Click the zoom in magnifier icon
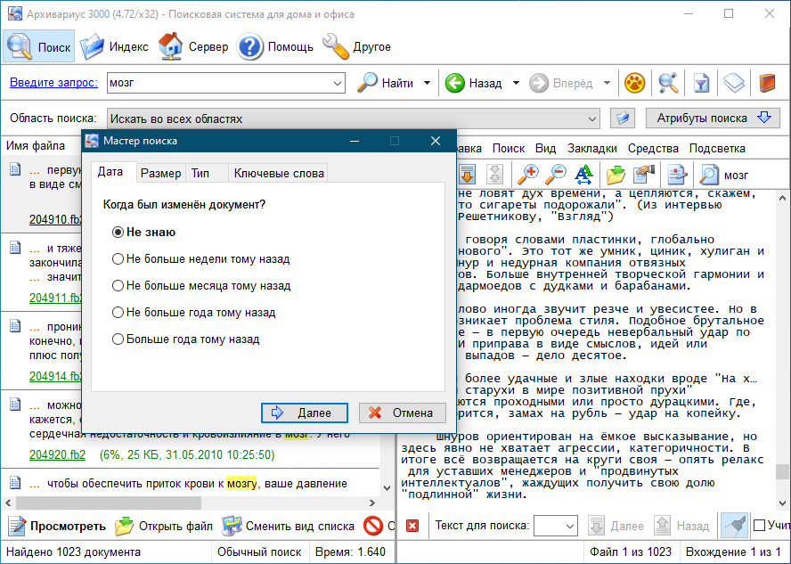Image resolution: width=791 pixels, height=564 pixels. pos(528,175)
